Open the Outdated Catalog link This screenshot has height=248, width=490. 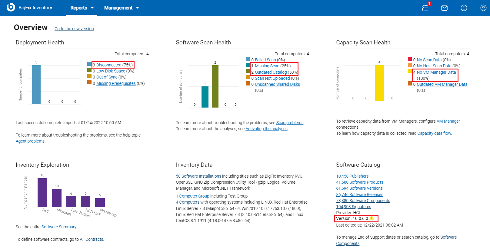point(271,72)
